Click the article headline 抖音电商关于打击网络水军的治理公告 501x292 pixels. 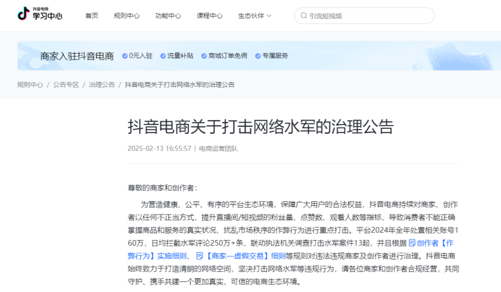pyautogui.click(x=261, y=127)
